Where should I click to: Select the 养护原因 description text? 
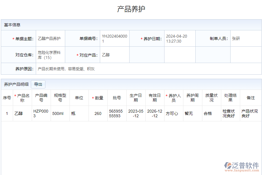click(x=66, y=69)
